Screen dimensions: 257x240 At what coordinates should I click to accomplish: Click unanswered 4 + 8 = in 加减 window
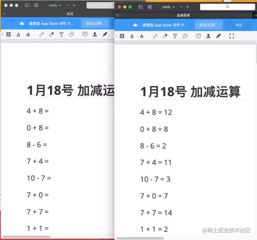point(38,111)
